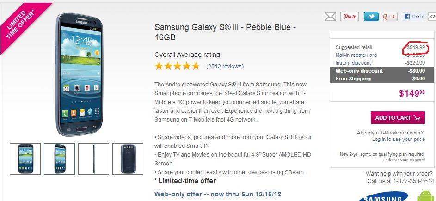Click the five-star rating icons
The height and width of the screenshot is (201, 436).
[177, 66]
